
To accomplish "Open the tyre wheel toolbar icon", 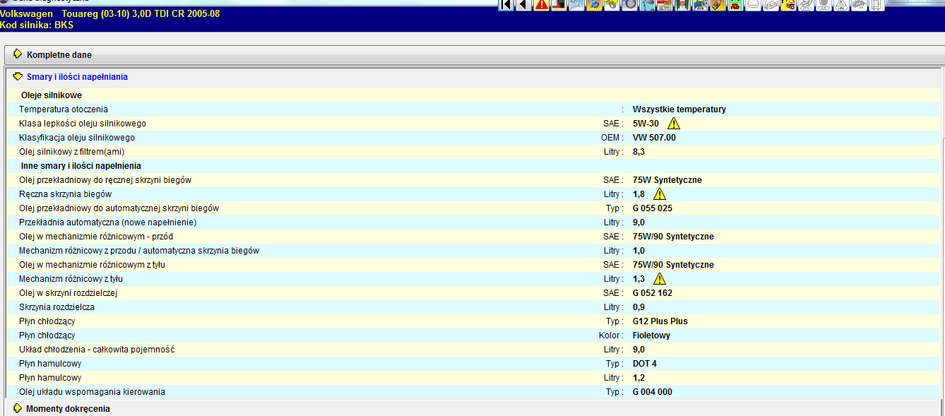I will coord(630,6).
